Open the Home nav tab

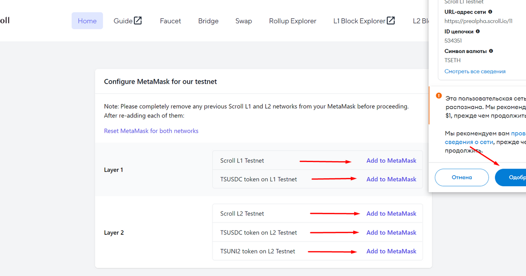coord(87,21)
